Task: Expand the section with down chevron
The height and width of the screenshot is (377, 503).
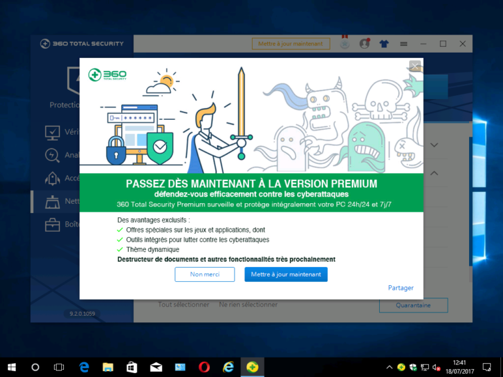Action: (434, 145)
